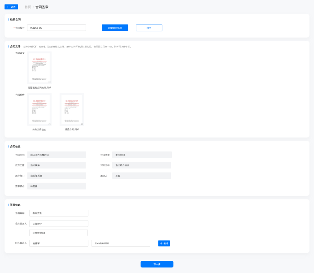This screenshot has width=314, height=273.
Task: Click expand icon on 合同正文 thumbnail
Action: pyautogui.click(x=49, y=82)
